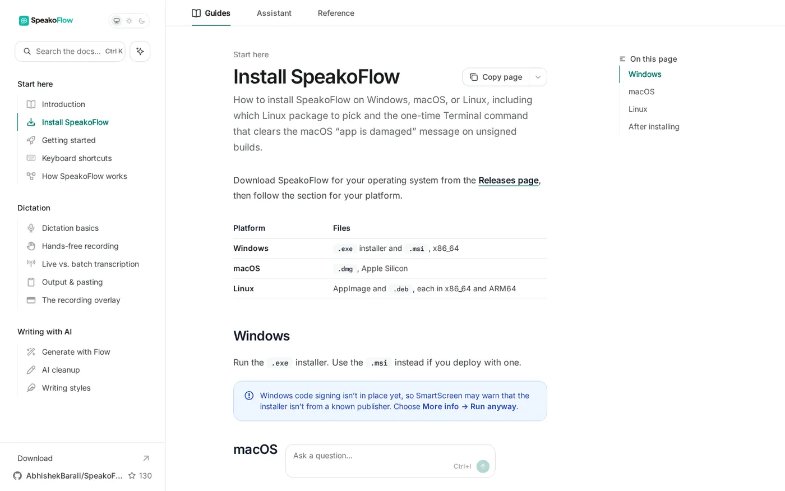Go to Keyboard shortcuts via keyboard icon
This screenshot has width=785, height=491.
[31, 158]
